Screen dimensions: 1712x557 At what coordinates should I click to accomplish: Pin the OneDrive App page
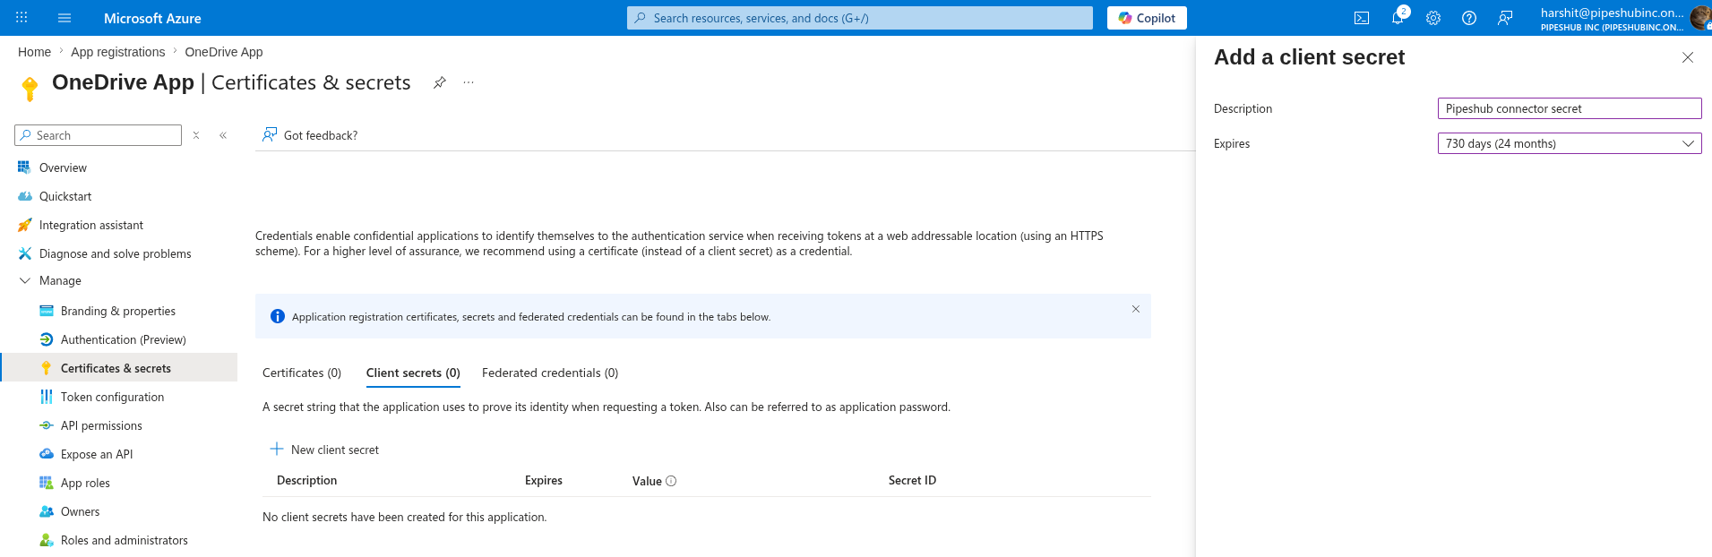(440, 82)
